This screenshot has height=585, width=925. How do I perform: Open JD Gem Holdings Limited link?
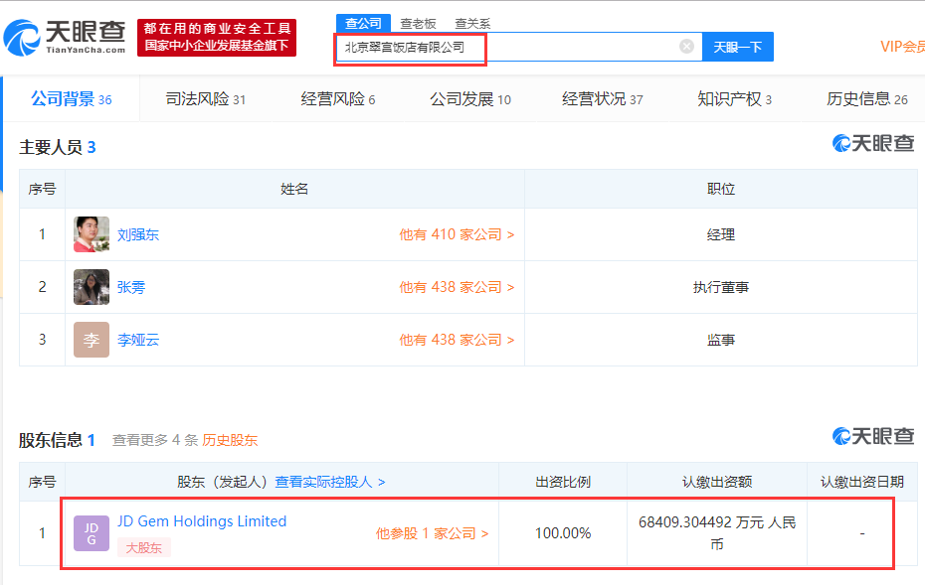tap(202, 521)
